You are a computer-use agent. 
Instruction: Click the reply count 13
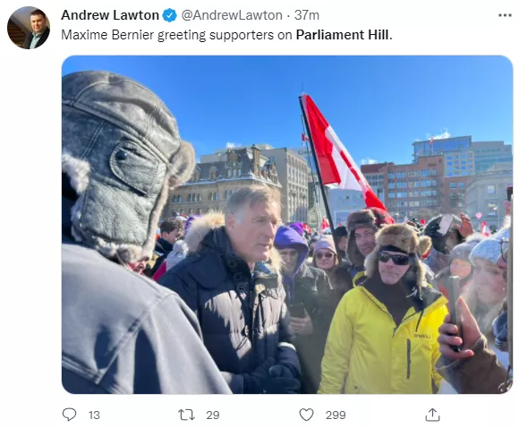click(94, 415)
